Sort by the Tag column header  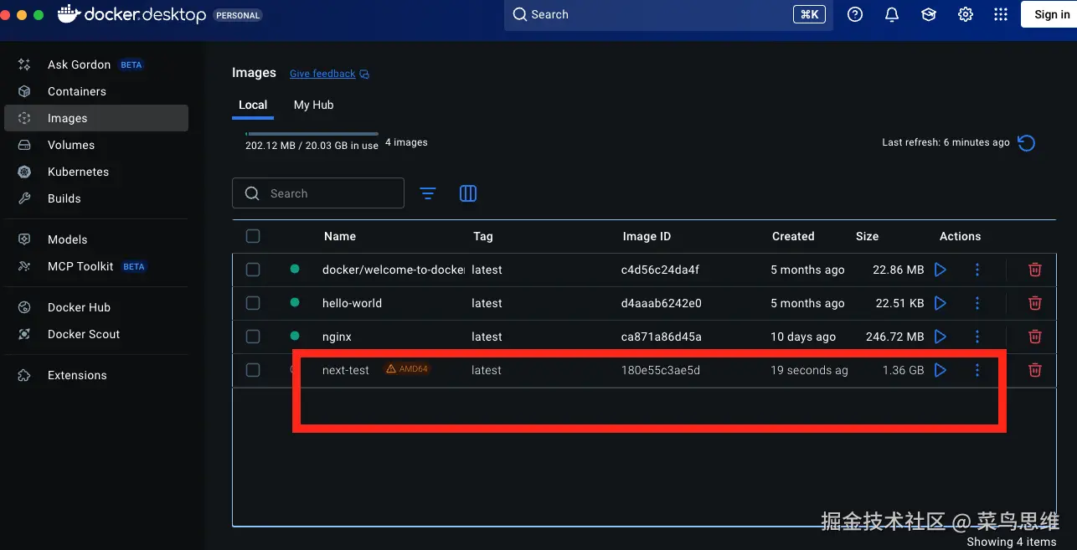point(483,236)
